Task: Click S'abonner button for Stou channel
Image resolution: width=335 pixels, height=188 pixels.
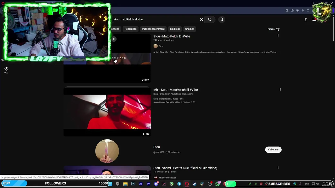Action: [x=273, y=150]
